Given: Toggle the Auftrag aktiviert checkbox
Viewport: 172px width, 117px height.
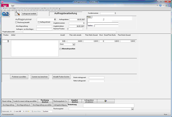Looking at the screenshot, I should coord(39,22).
